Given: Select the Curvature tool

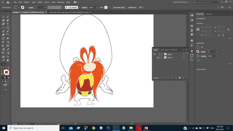Looking at the screenshot, I should click(x=3, y=24).
